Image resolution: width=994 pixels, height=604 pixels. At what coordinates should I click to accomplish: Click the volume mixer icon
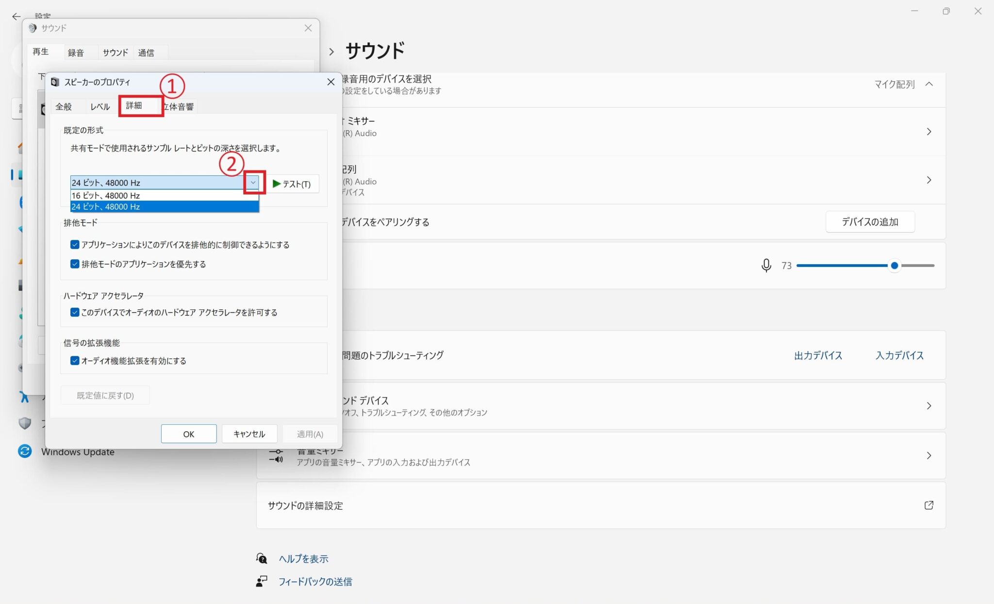point(276,456)
